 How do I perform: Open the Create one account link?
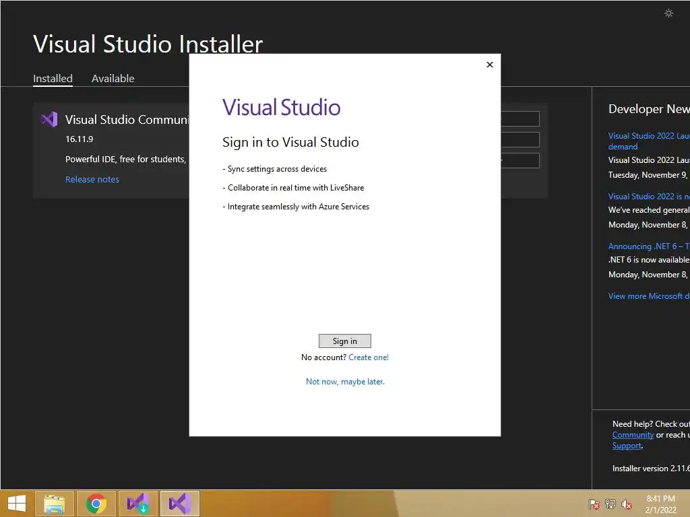369,357
